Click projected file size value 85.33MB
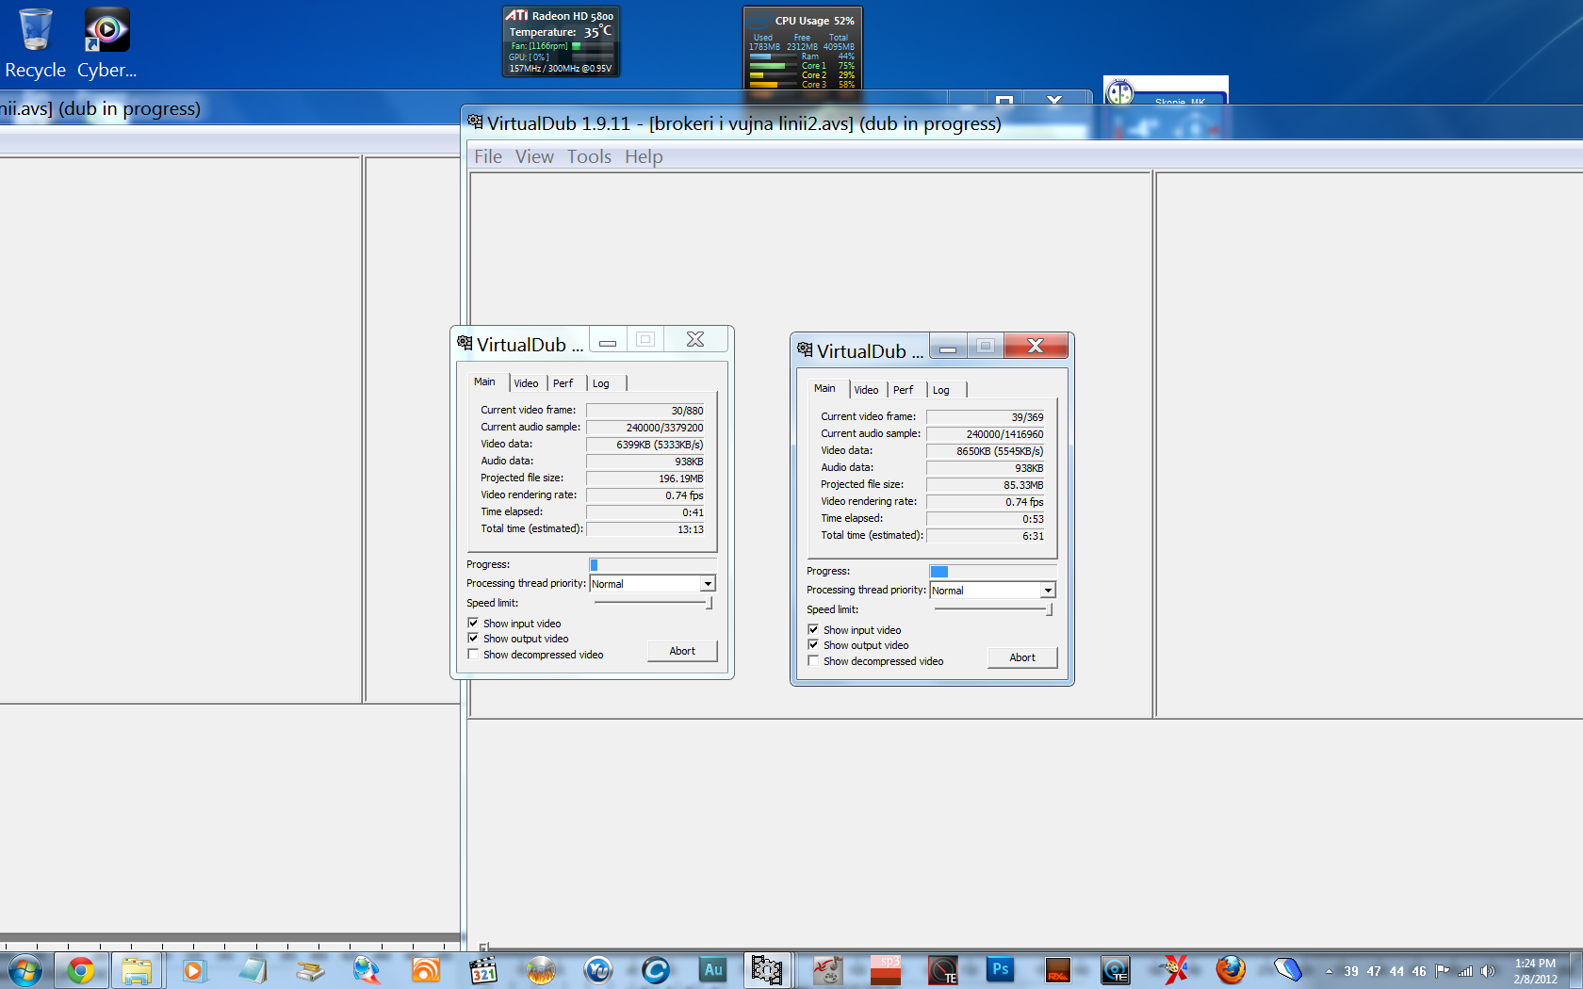Screen dimensions: 1583x989 tap(986, 485)
